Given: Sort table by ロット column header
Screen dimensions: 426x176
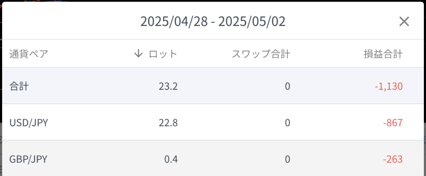Looking at the screenshot, I should pyautogui.click(x=163, y=54).
